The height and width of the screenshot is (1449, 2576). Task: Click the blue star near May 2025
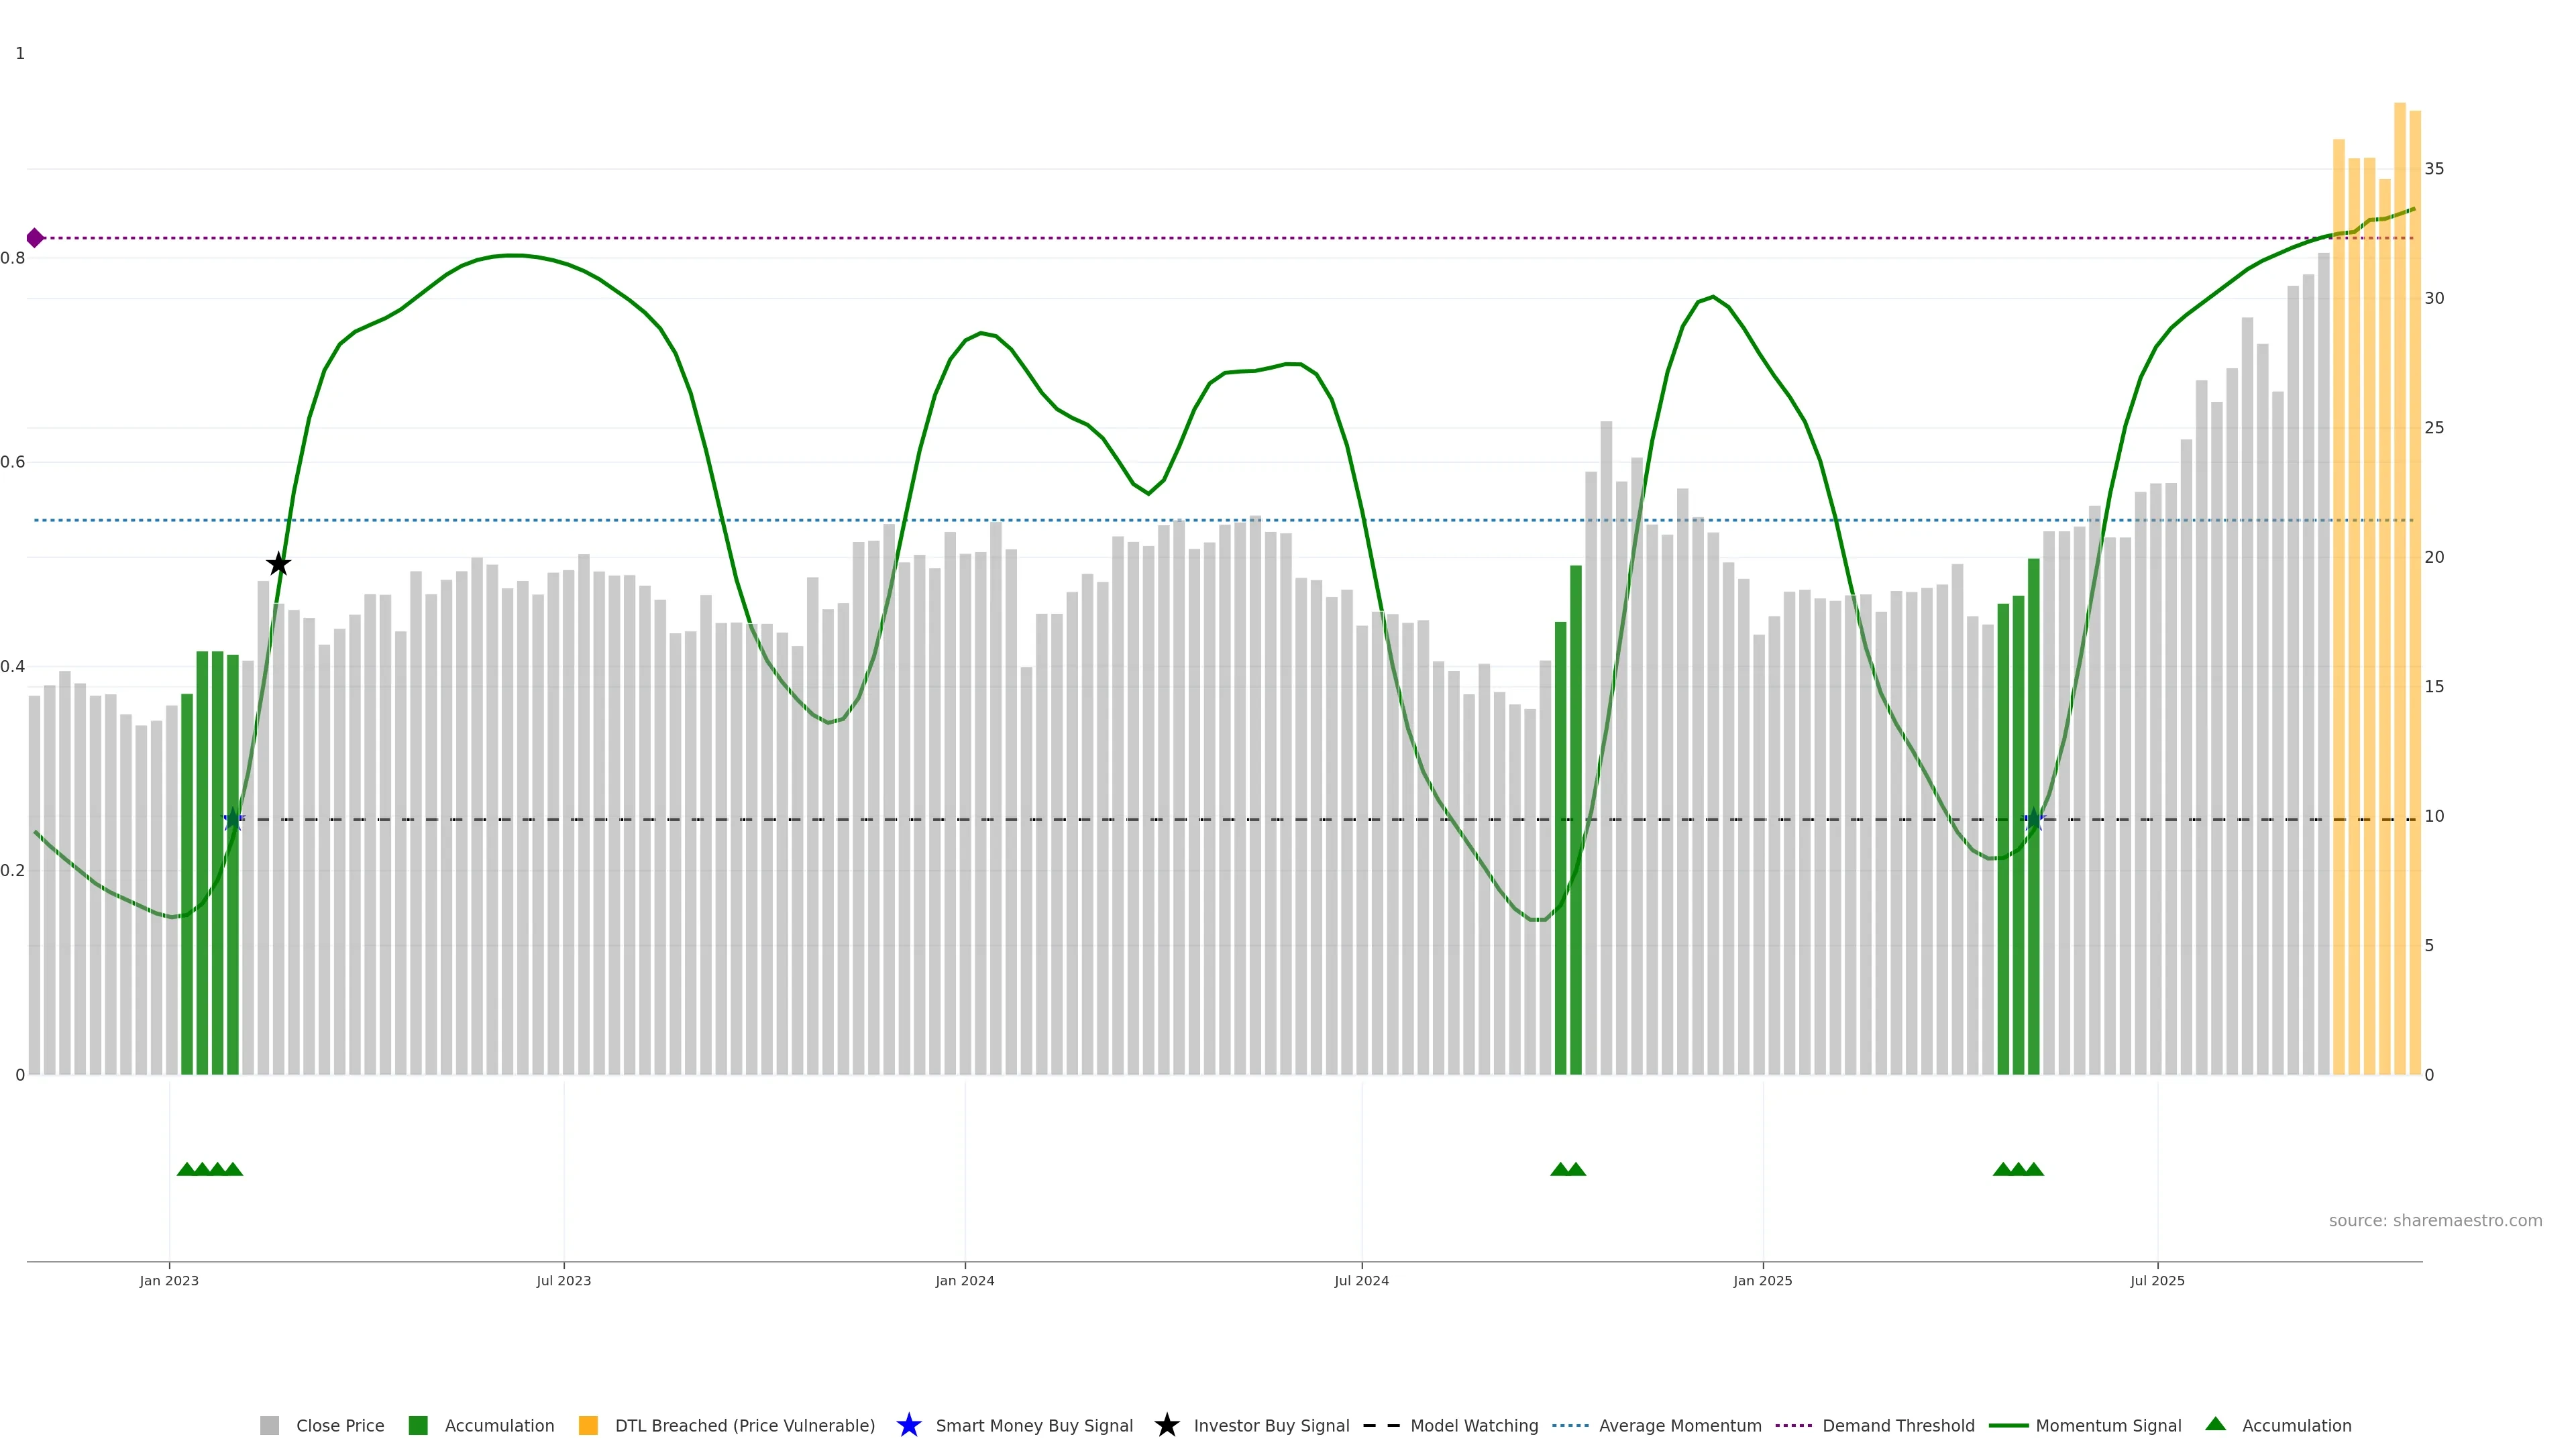[2033, 819]
